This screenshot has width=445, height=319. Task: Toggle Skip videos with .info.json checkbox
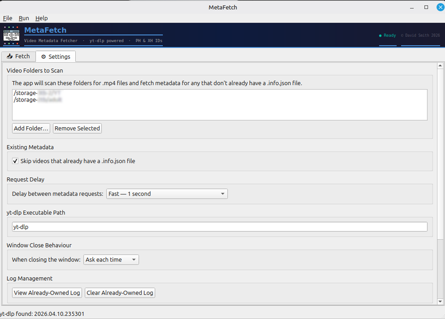(15, 161)
